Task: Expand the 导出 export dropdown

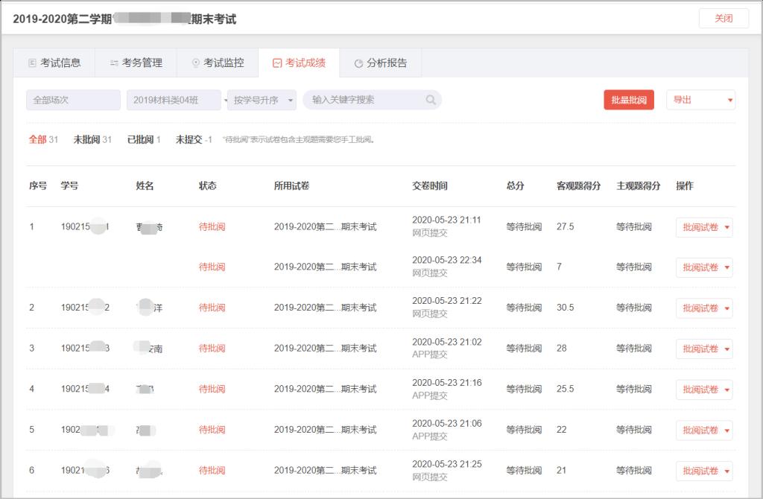Action: click(702, 100)
